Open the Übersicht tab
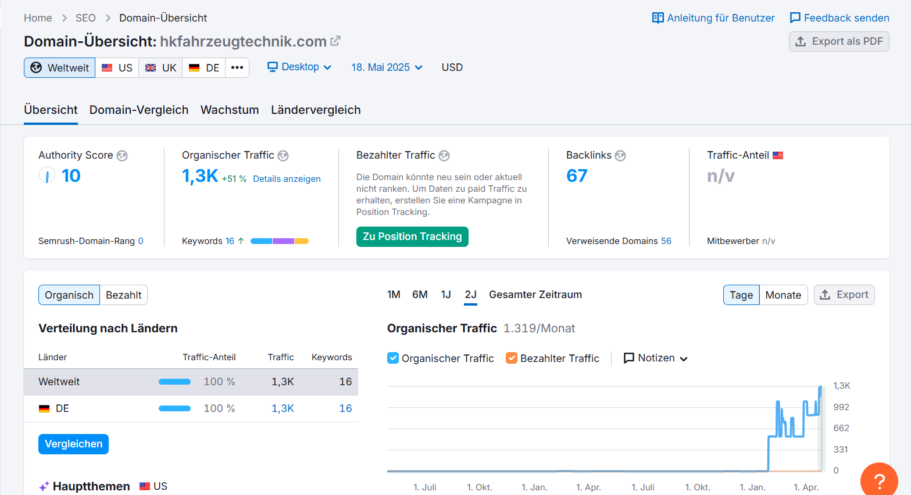911x495 pixels. [51, 110]
